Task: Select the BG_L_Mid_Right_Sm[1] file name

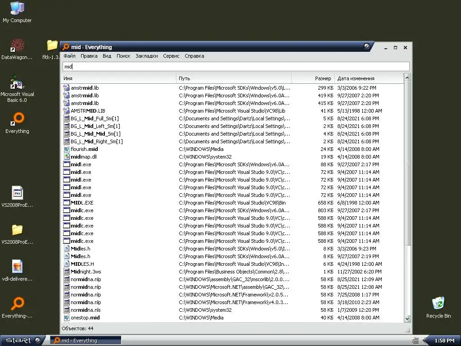Action: (97, 141)
